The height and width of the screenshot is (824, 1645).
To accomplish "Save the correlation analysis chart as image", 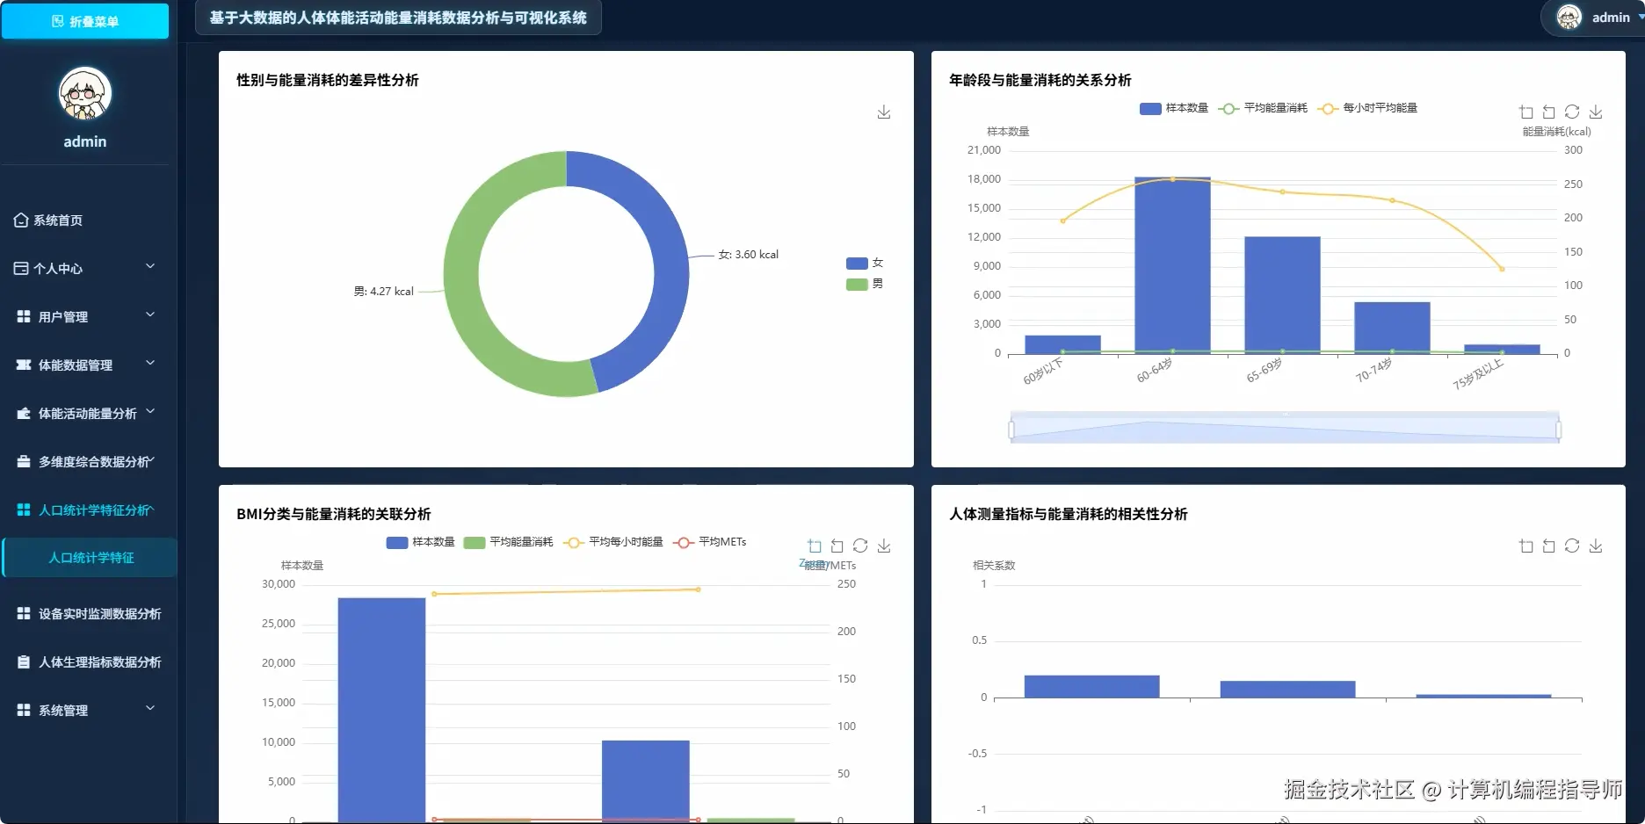I will (x=1596, y=546).
